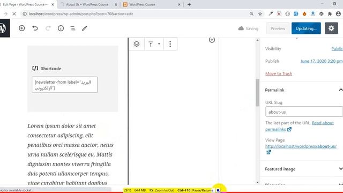The image size is (343, 193).
Task: Click the eyedropper extension icon
Action: point(271,14)
